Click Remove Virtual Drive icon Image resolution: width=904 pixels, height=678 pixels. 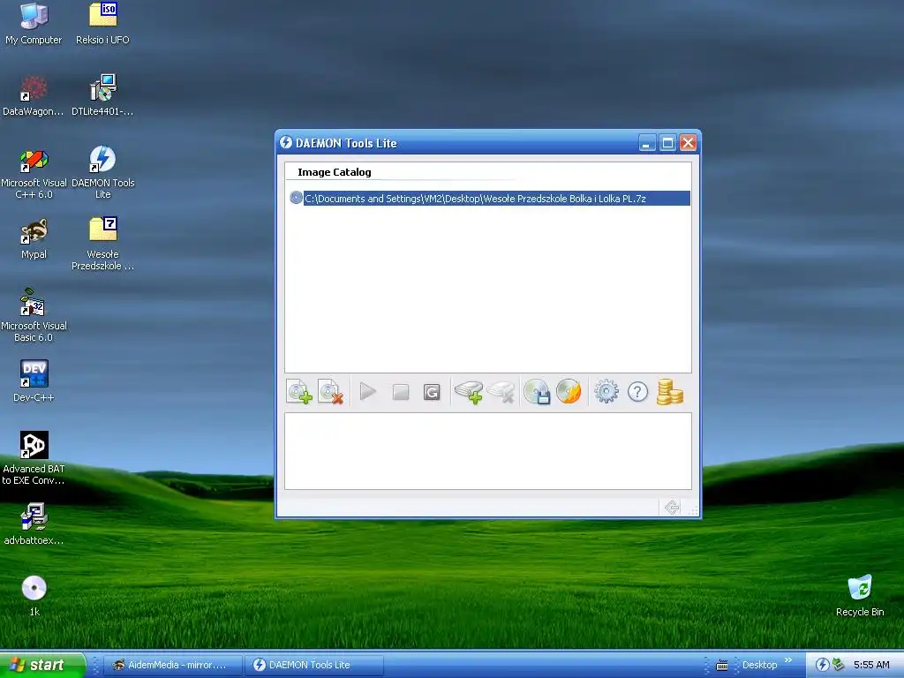[501, 392]
